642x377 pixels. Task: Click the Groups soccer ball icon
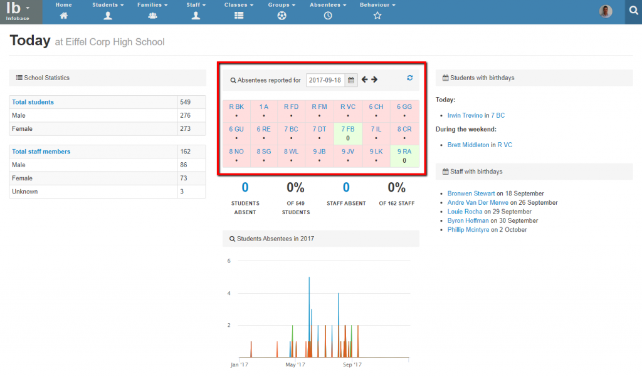click(x=282, y=16)
